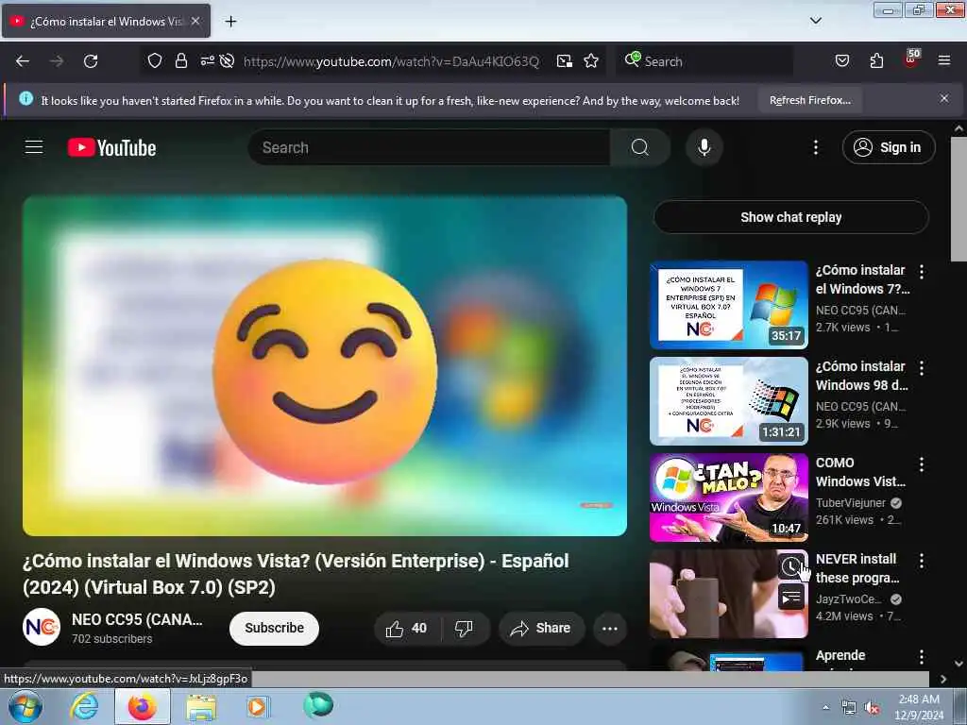Image resolution: width=967 pixels, height=725 pixels.
Task: Open YouTube settings three-dot menu
Action: 816,147
